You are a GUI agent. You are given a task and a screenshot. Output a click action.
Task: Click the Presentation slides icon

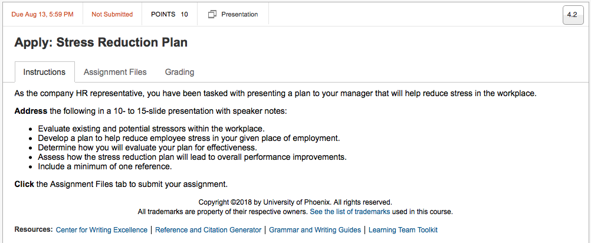coord(212,14)
